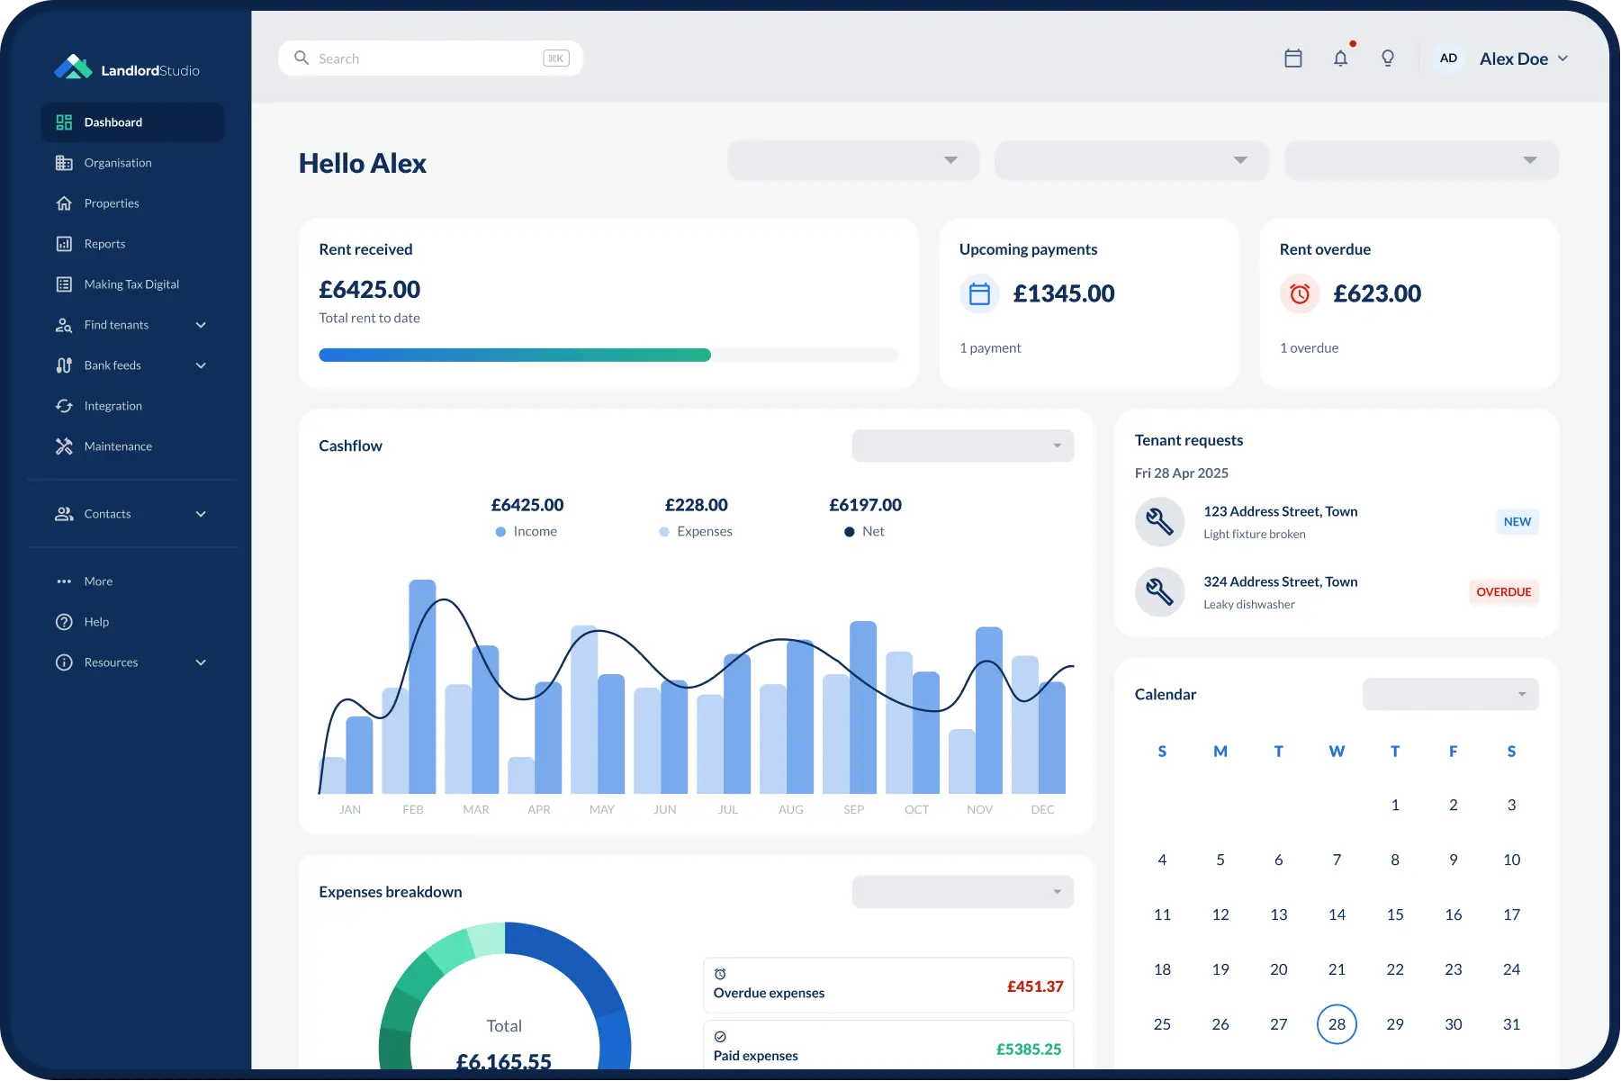Open notifications bell icon
Image resolution: width=1621 pixels, height=1081 pixels.
click(x=1341, y=59)
